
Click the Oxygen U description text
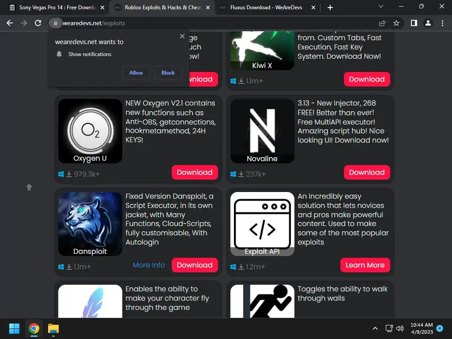pos(171,121)
